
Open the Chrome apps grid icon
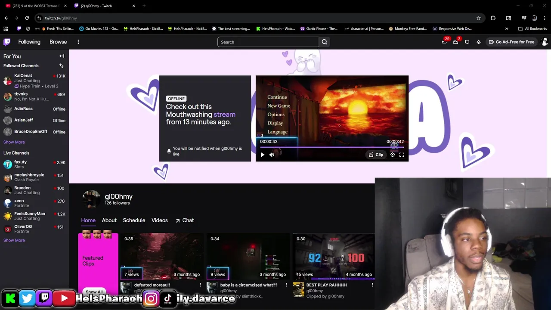[6, 28]
